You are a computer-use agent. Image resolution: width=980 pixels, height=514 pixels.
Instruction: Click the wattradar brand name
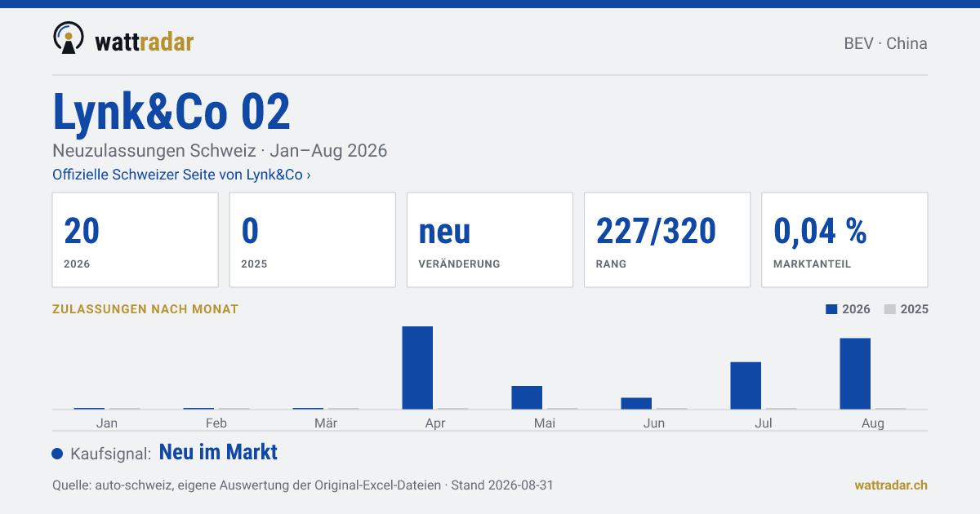[145, 41]
